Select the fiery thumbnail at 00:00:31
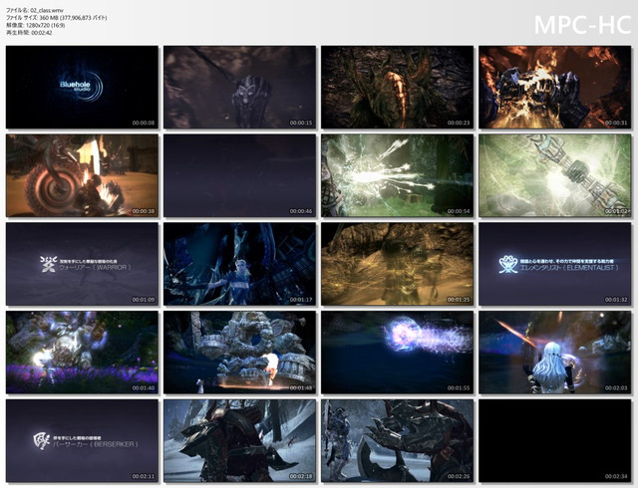Viewport: 638px width, 488px height. (555, 87)
